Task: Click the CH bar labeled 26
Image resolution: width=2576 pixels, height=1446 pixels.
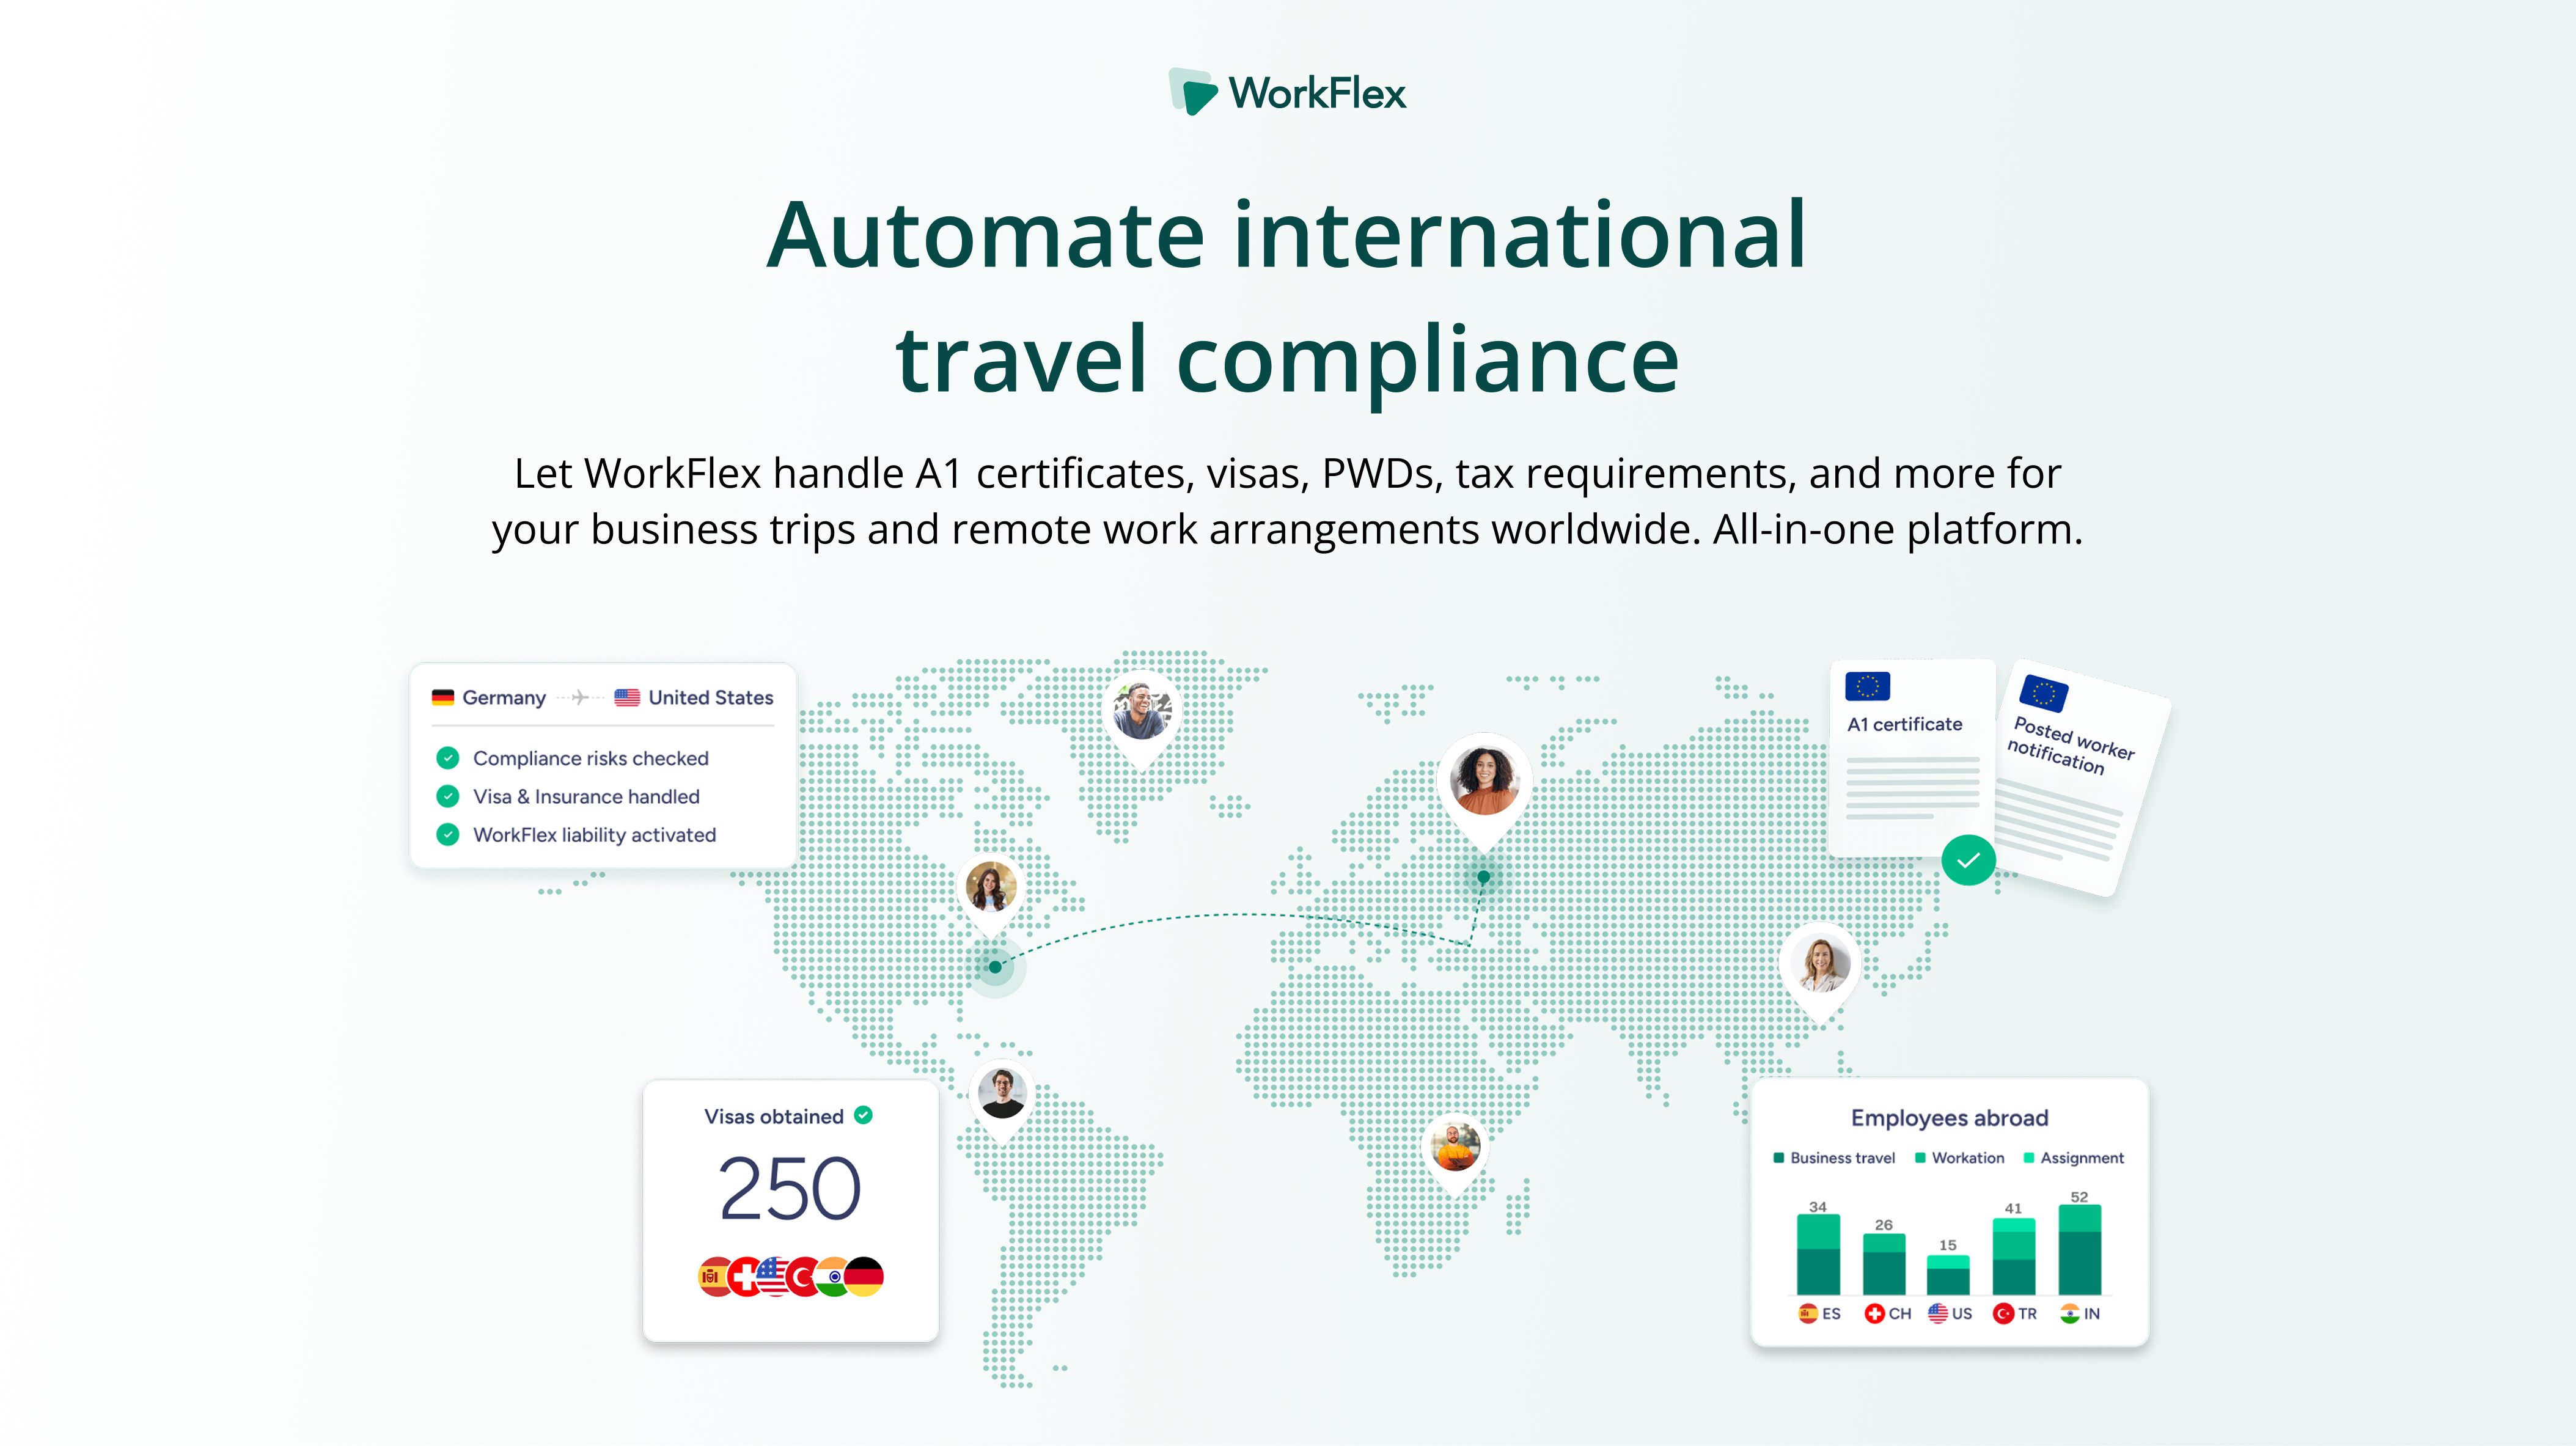Action: click(1884, 1264)
